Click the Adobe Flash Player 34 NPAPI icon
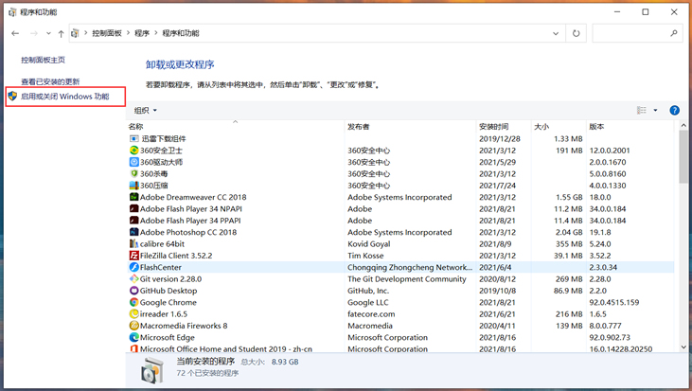Screen dimensions: 692x391 click(134, 208)
